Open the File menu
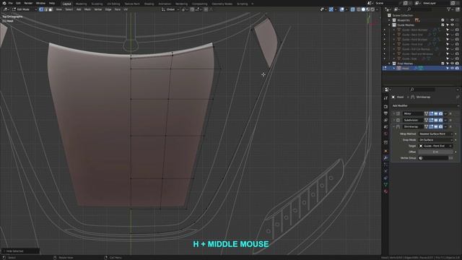 11,3
